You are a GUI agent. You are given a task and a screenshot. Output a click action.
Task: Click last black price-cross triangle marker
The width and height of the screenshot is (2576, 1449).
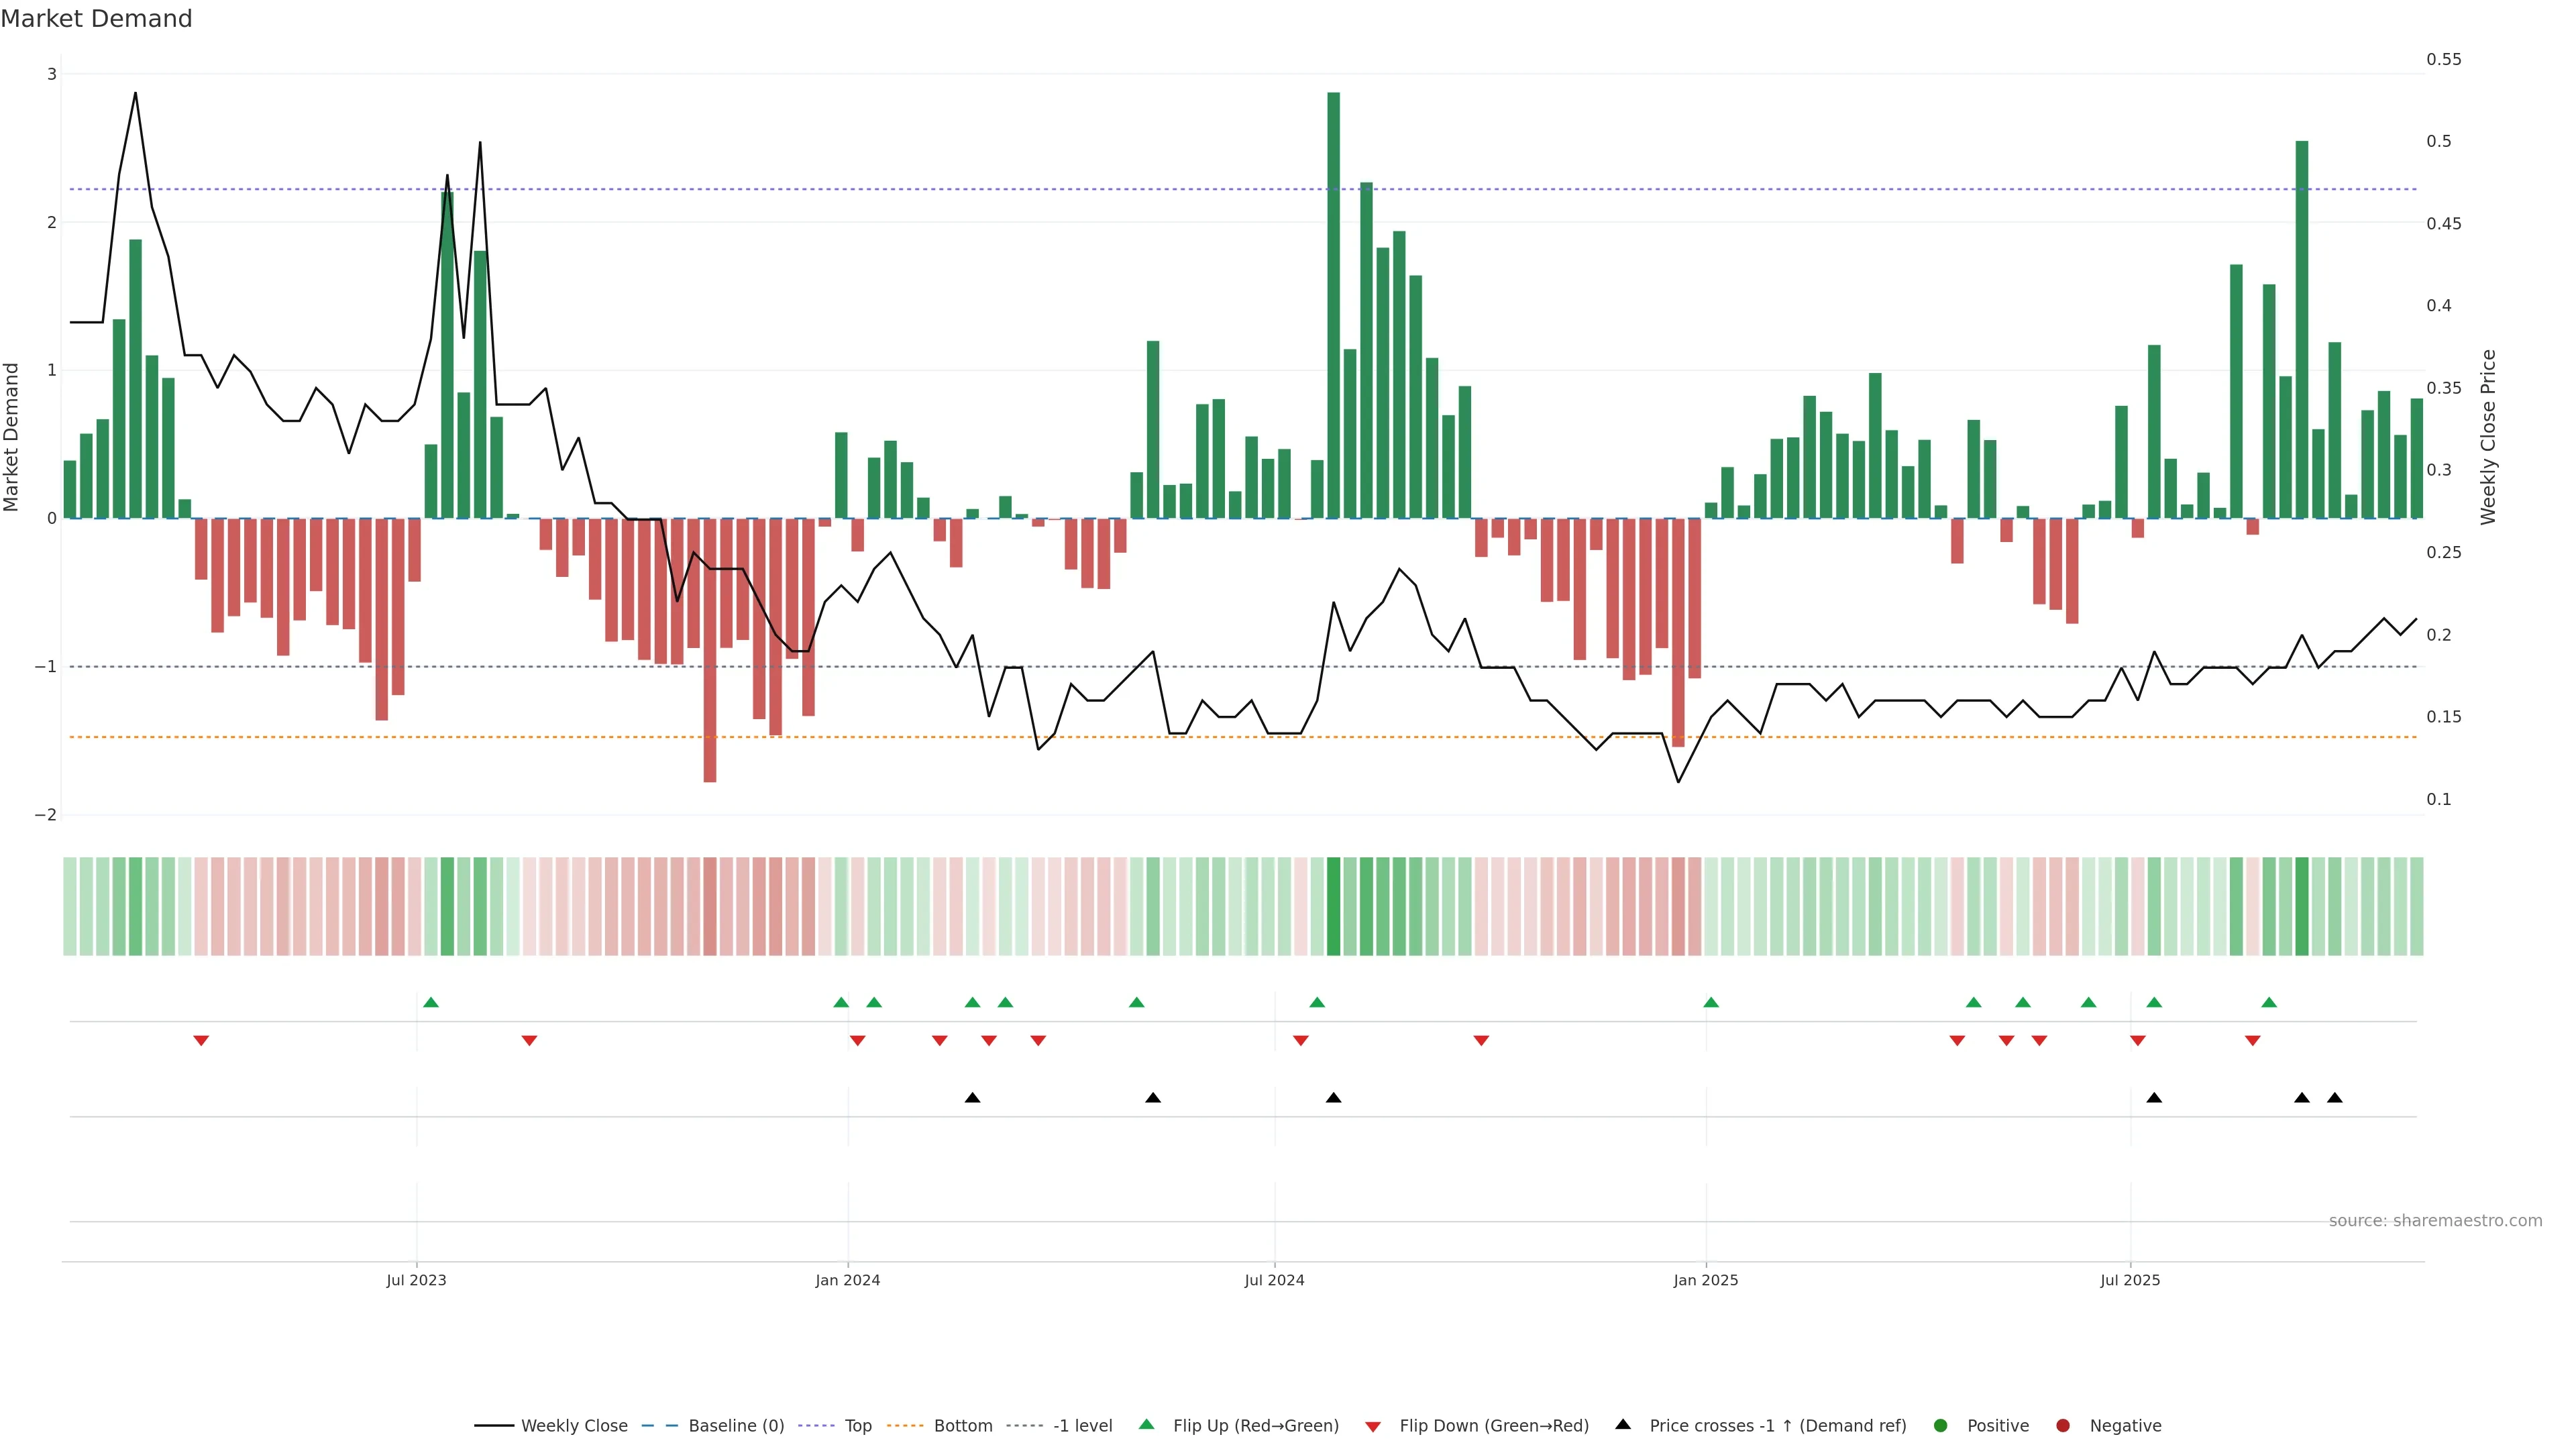[2334, 1098]
